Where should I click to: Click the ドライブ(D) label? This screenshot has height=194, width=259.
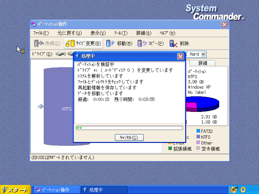pyautogui.click(x=42, y=54)
